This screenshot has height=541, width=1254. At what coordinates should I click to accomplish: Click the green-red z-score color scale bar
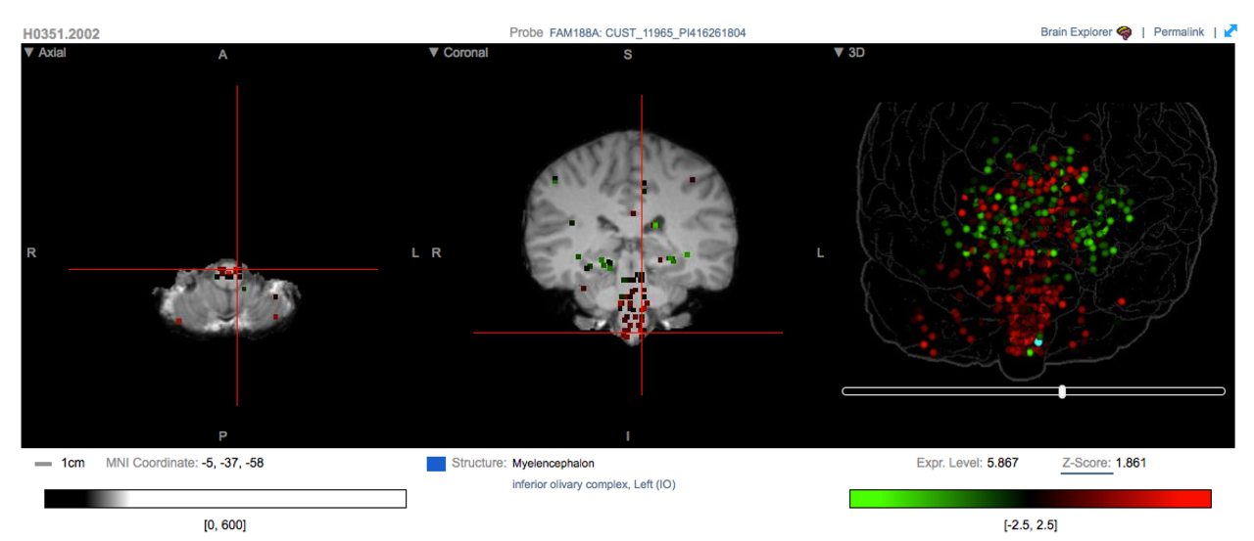[x=1031, y=499]
